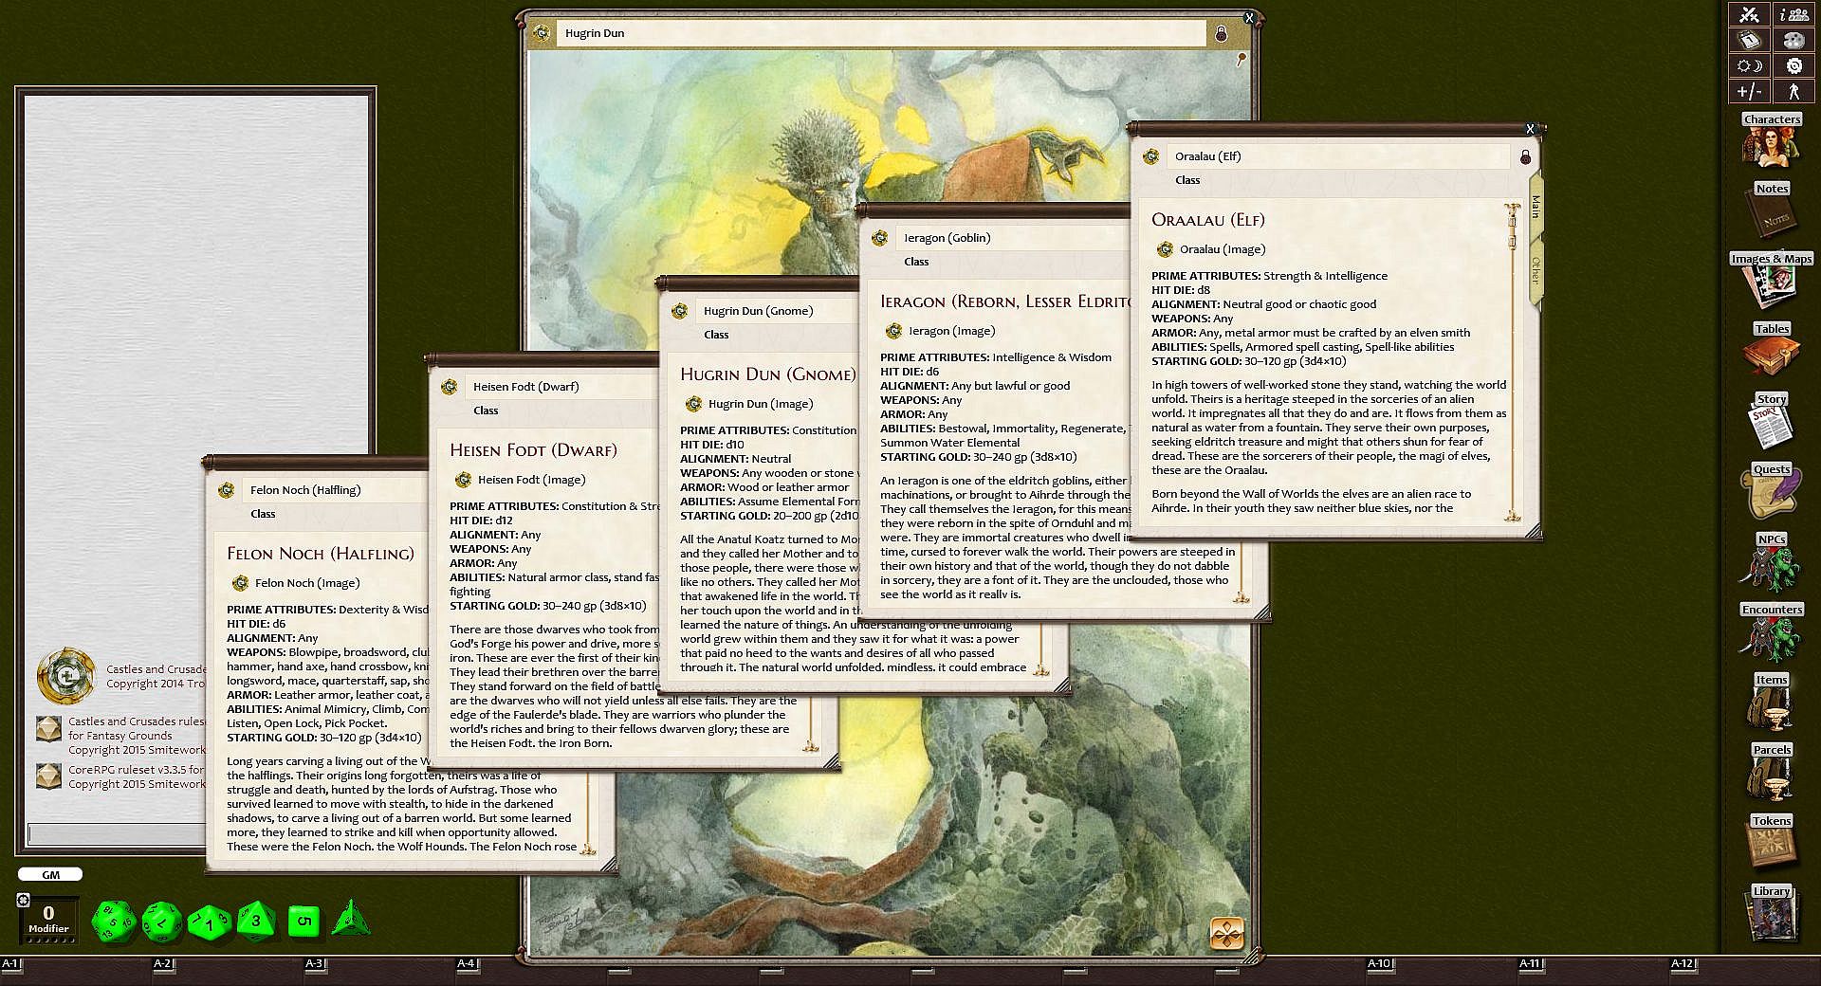
Task: Select hotkey slot A-1
Action: tap(10, 964)
